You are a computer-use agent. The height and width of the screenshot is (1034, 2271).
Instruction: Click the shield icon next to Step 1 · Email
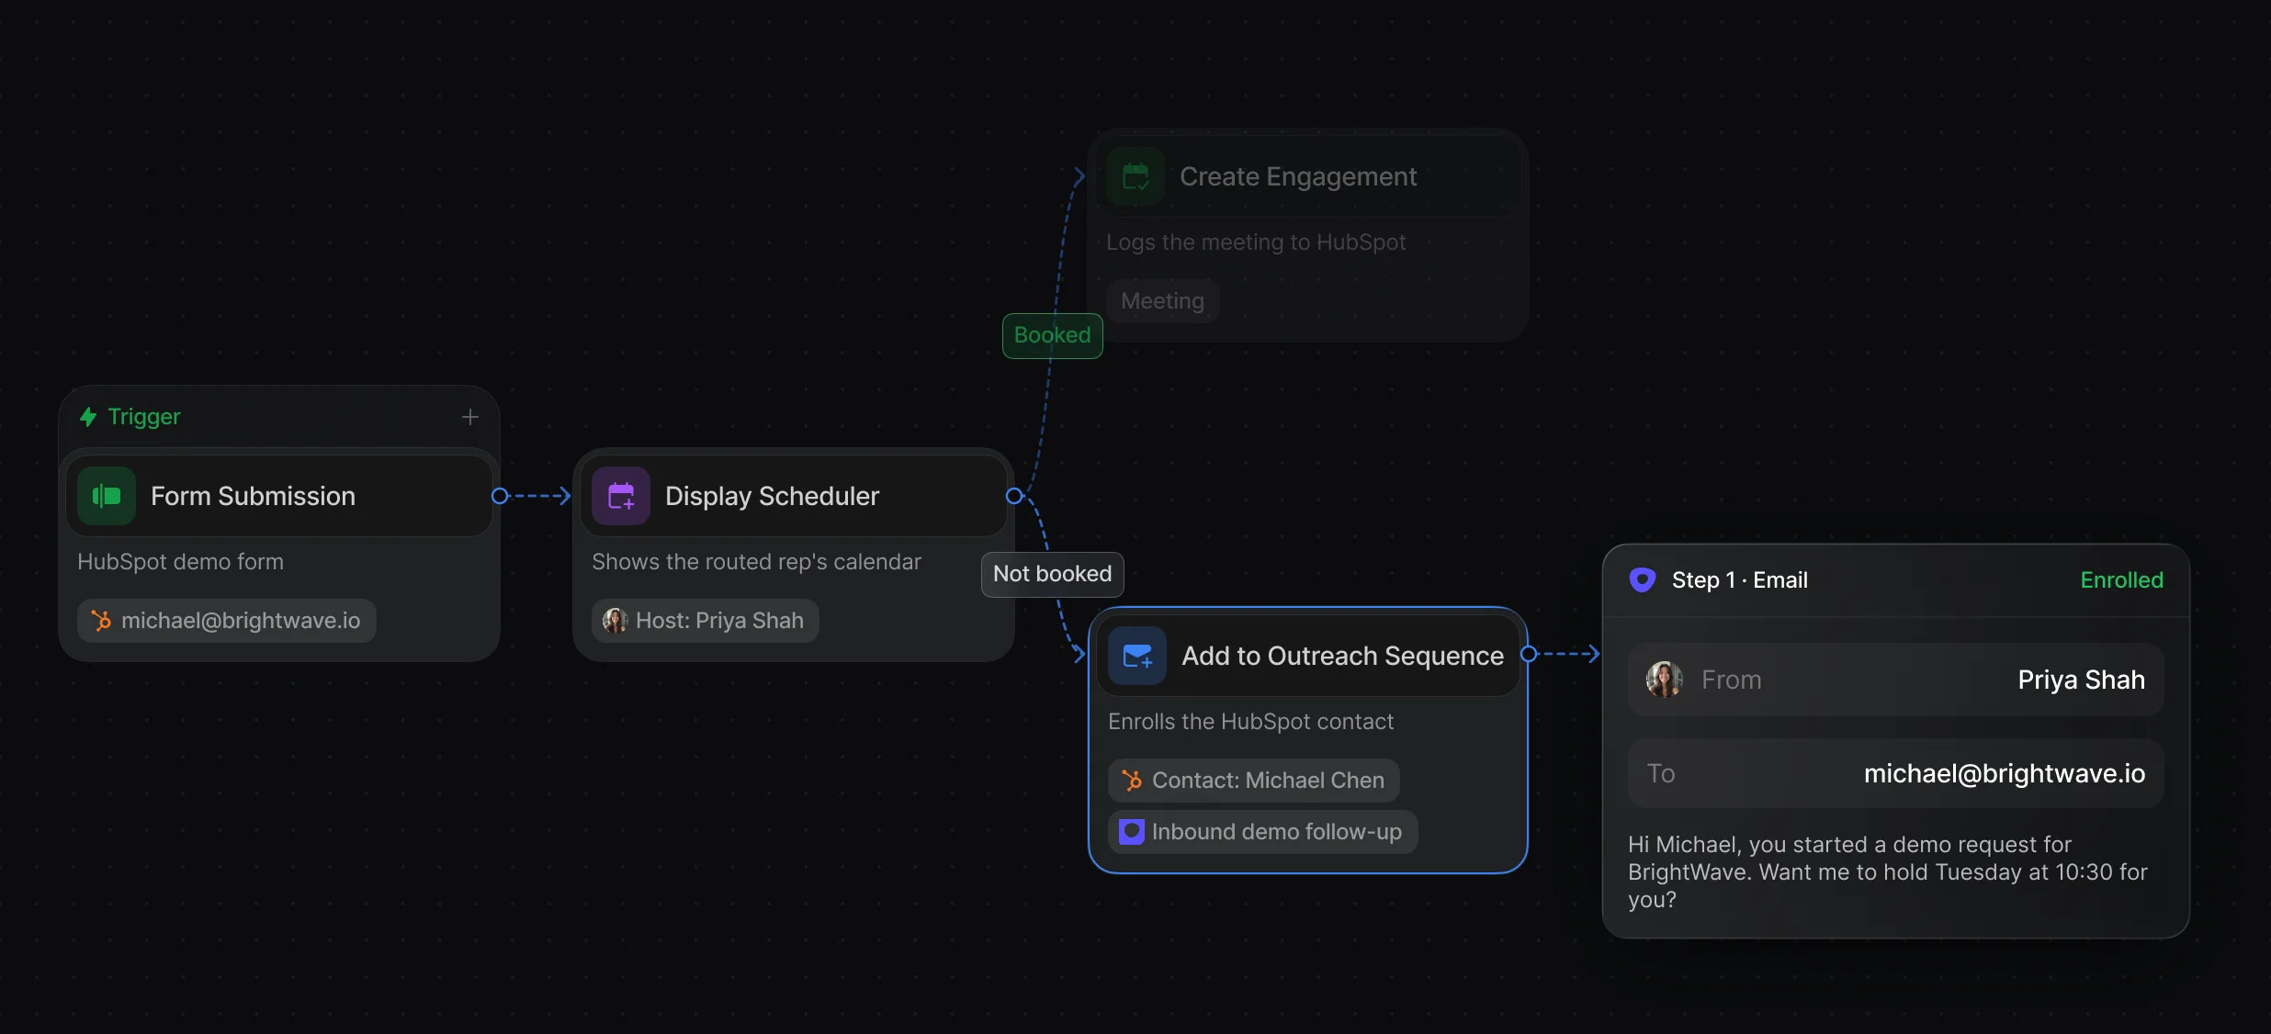[1643, 579]
